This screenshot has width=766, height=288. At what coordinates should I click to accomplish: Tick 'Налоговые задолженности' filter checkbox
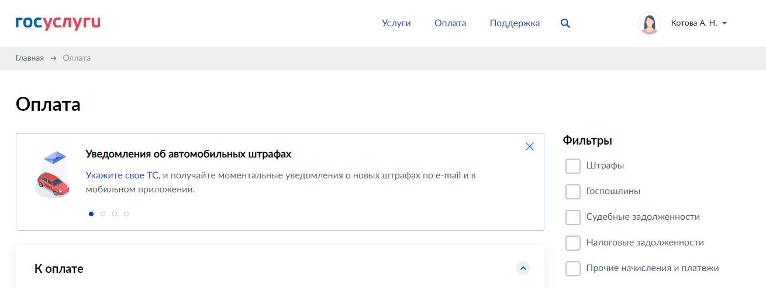point(573,243)
